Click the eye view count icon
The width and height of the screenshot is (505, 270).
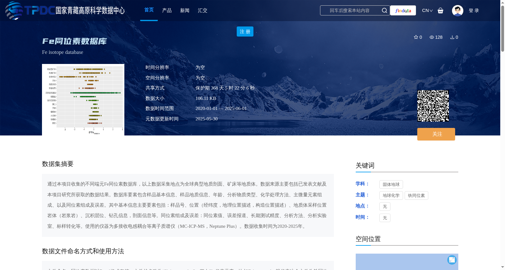(431, 37)
